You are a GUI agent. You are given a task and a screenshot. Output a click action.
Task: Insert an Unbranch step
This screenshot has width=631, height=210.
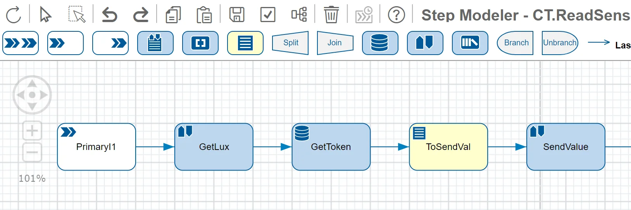(560, 43)
